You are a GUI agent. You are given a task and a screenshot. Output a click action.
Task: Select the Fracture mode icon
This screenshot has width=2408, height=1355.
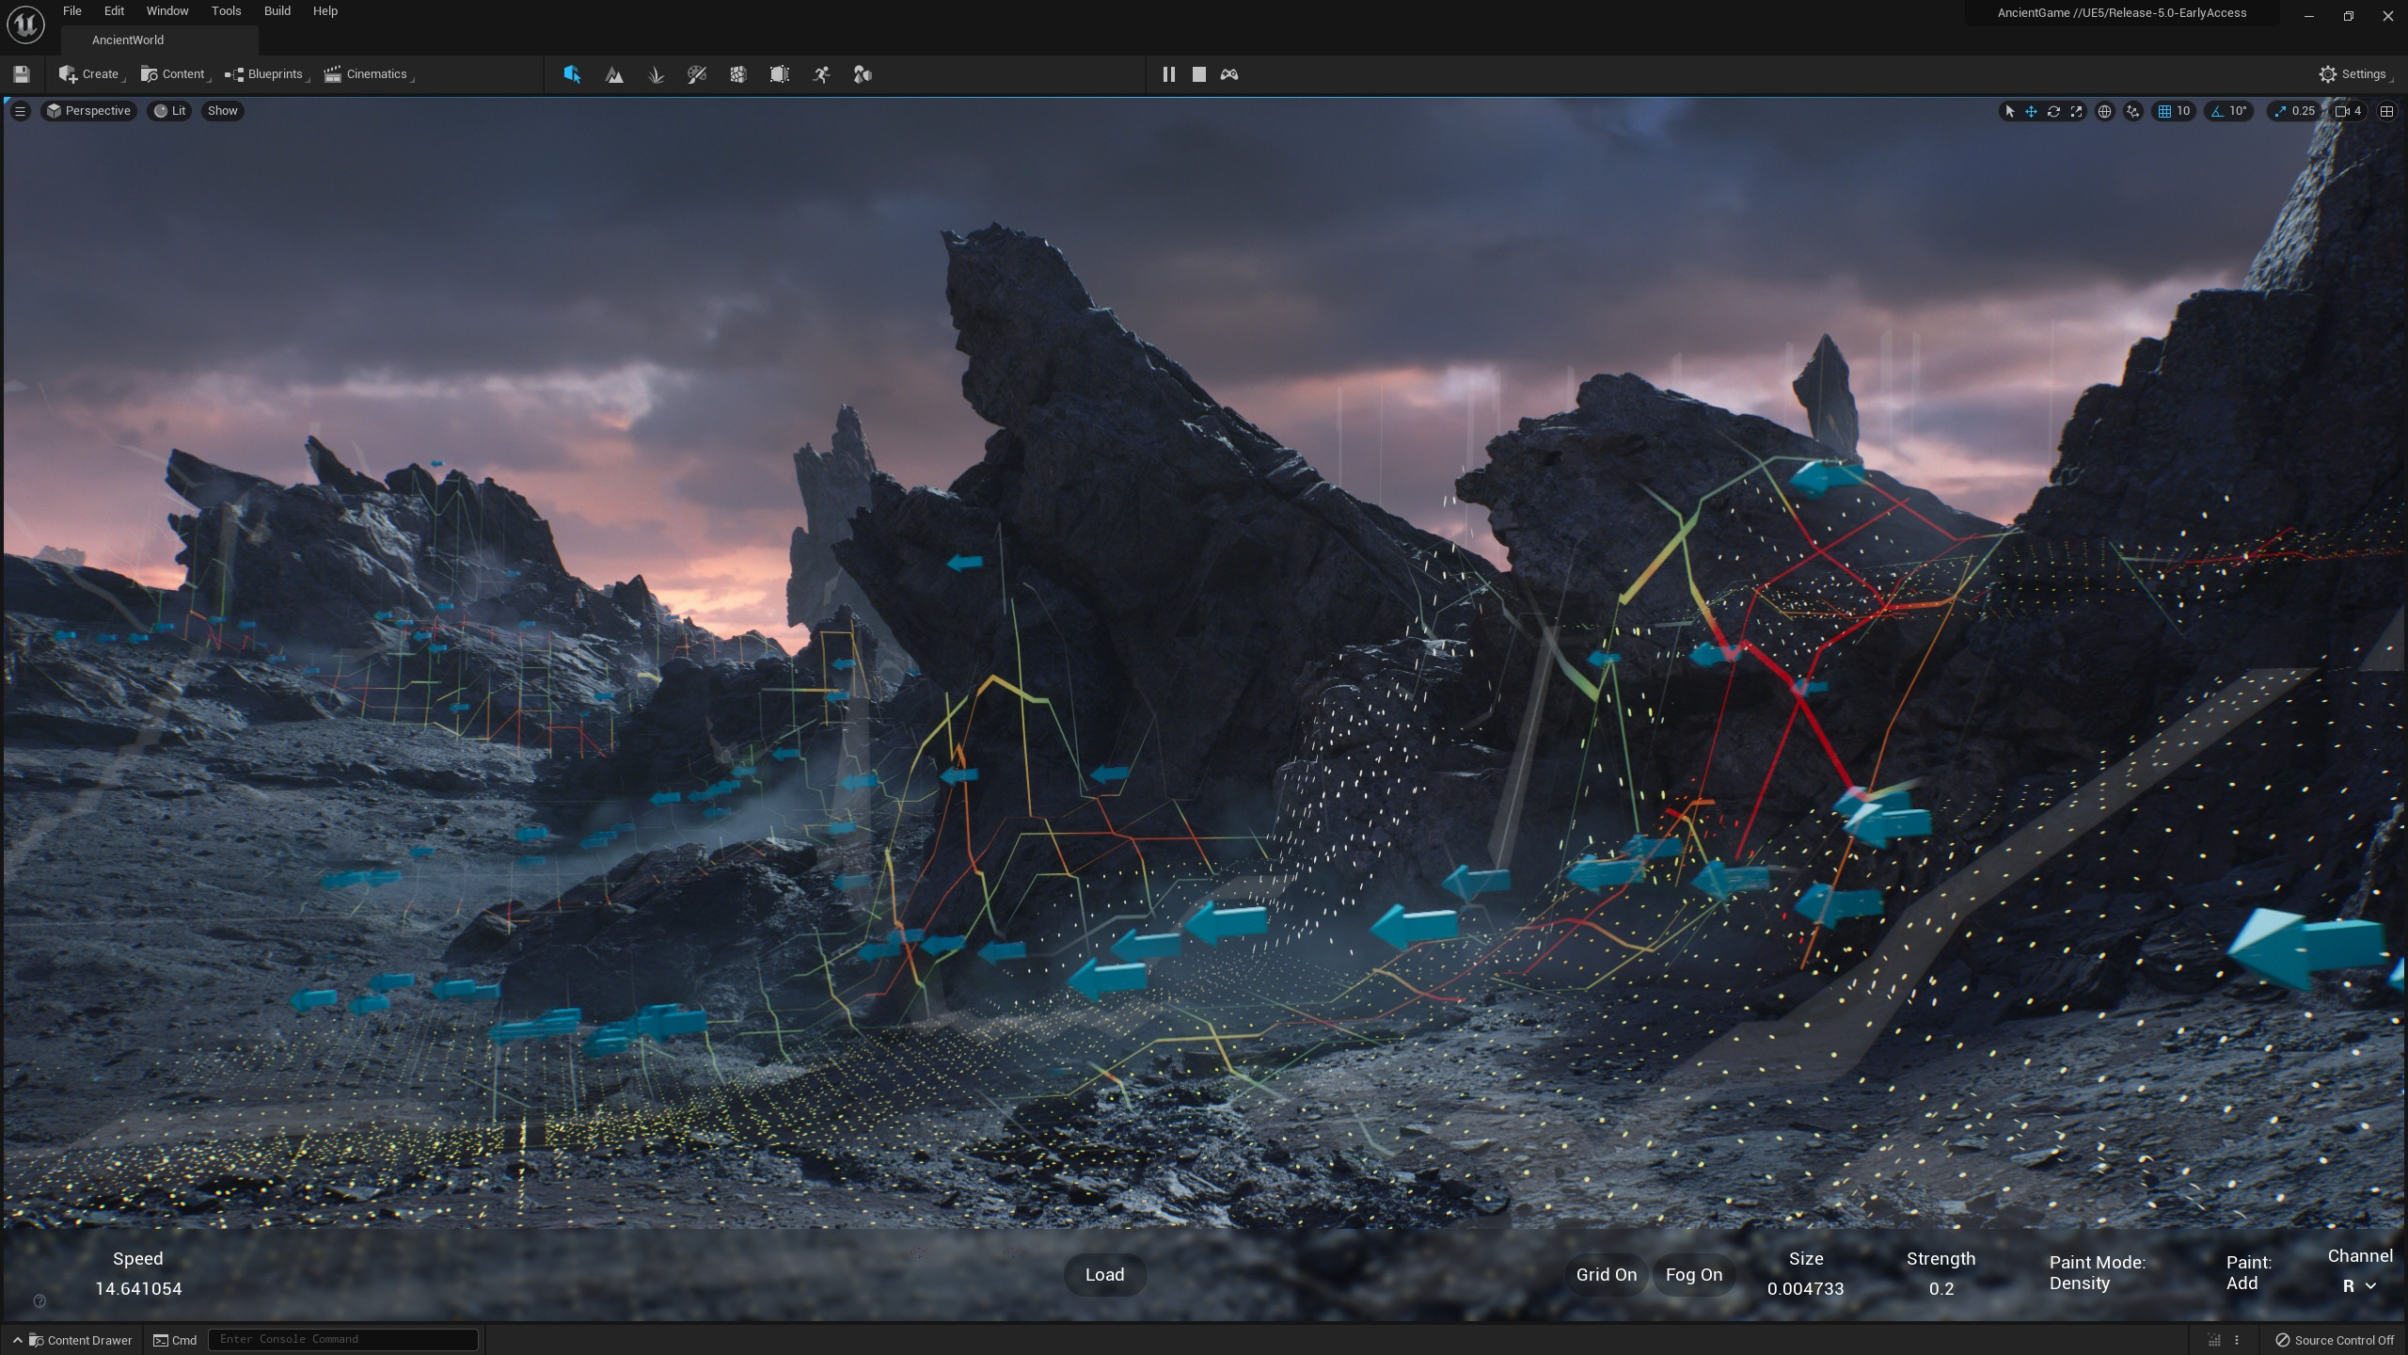737,74
